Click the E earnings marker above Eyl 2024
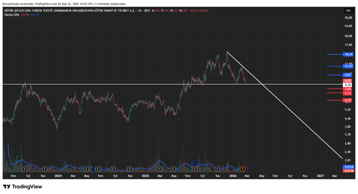This screenshot has height=194, width=358. tap(113, 169)
